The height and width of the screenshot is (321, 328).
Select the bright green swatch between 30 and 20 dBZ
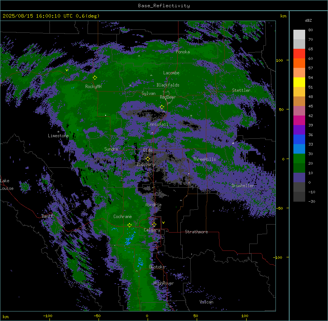tap(299, 159)
